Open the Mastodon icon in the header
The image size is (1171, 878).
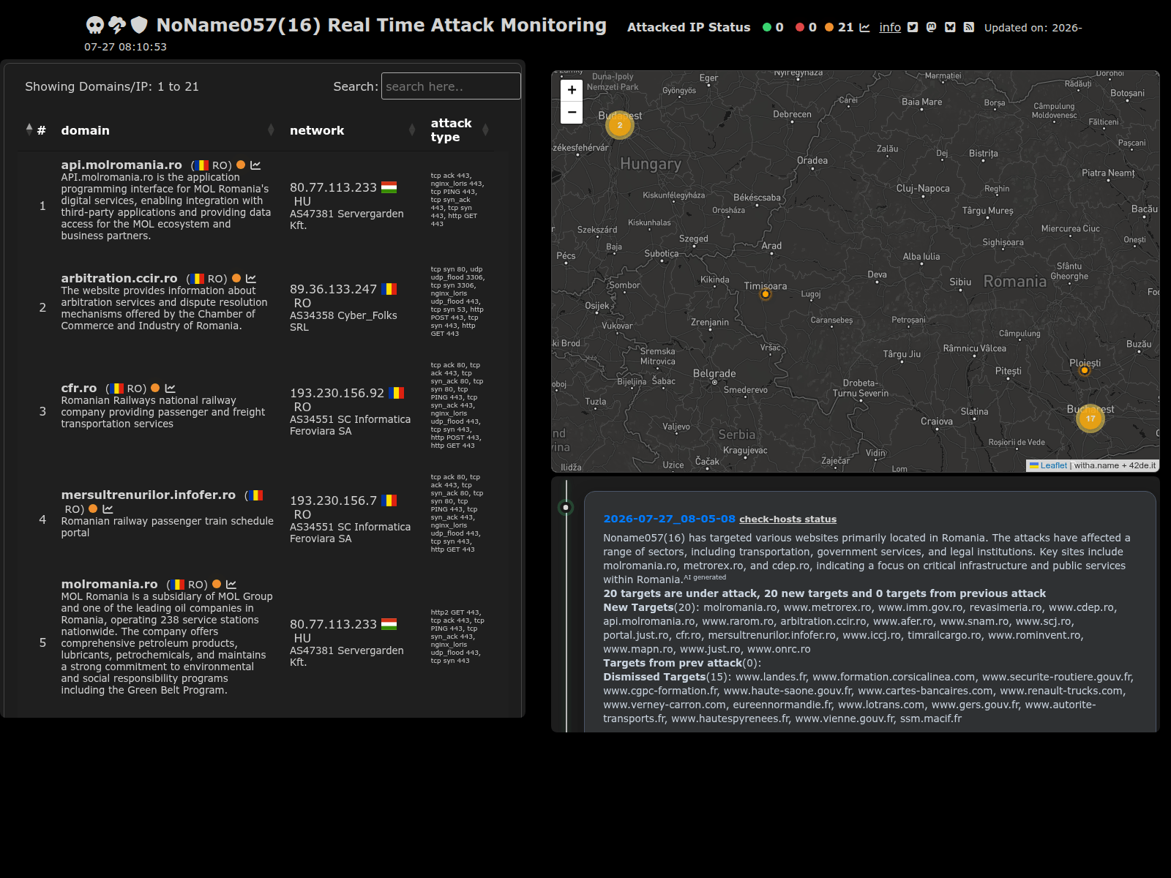[x=931, y=28]
